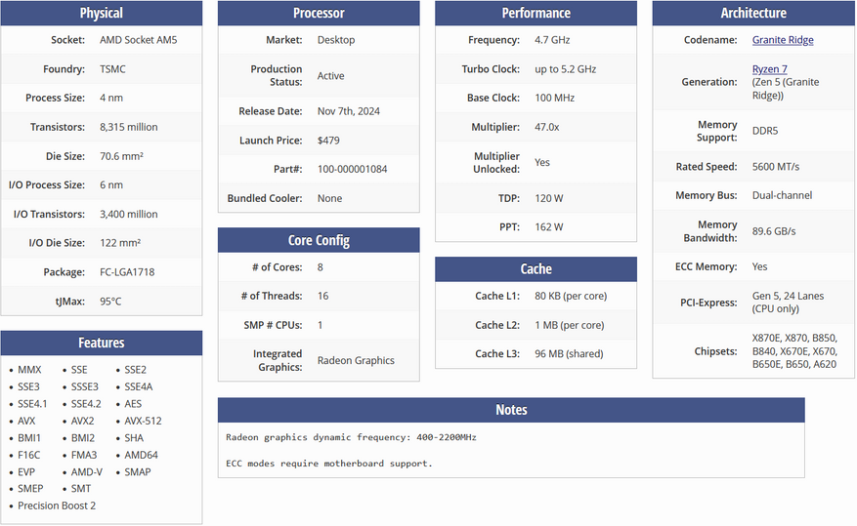Click the ECC modes motherboard support note
This screenshot has width=857, height=526.
(x=329, y=464)
